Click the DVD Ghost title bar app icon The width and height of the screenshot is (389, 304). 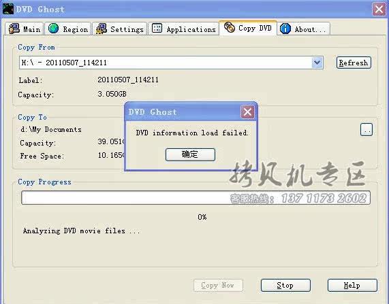tap(8, 9)
